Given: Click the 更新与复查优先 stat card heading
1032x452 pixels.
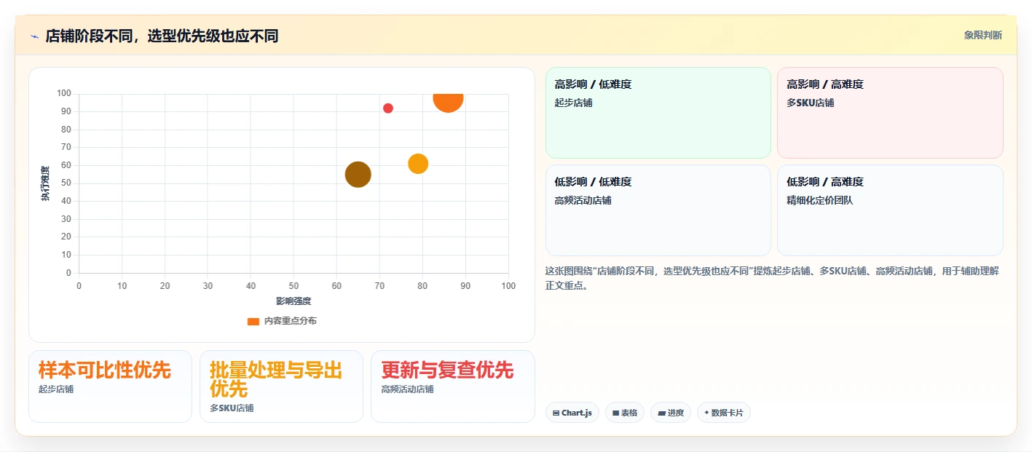Looking at the screenshot, I should pyautogui.click(x=447, y=370).
